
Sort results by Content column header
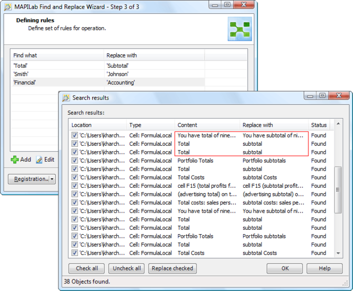(x=207, y=125)
